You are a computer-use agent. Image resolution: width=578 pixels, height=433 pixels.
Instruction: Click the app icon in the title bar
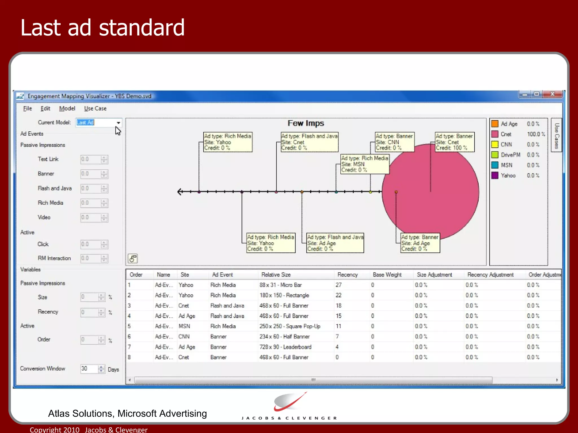(x=20, y=96)
